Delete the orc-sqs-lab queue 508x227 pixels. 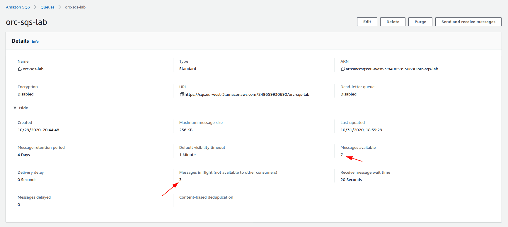pyautogui.click(x=393, y=22)
